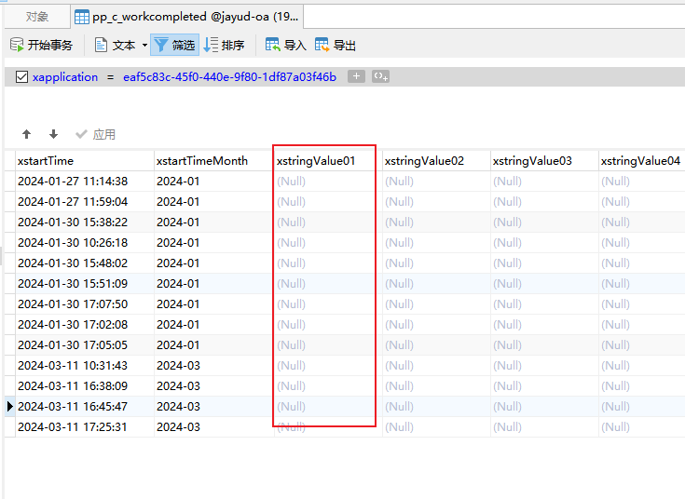Uncheck the xapplication filter checkbox
This screenshot has height=499, width=685.
pyautogui.click(x=22, y=77)
